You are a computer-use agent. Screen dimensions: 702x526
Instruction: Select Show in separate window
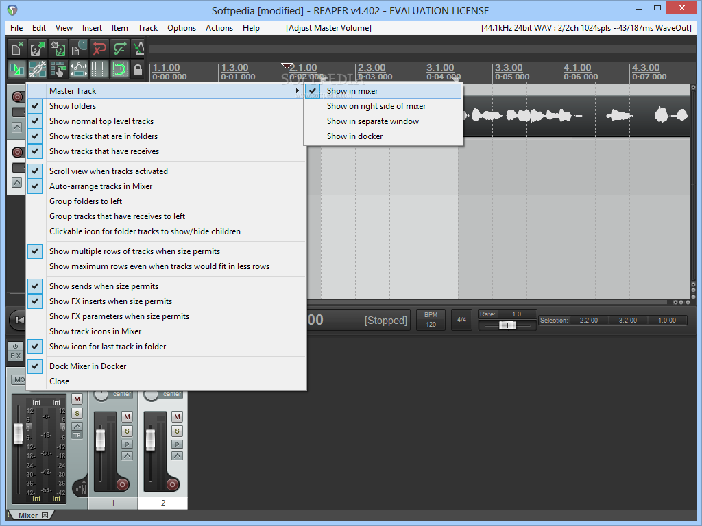pos(383,121)
